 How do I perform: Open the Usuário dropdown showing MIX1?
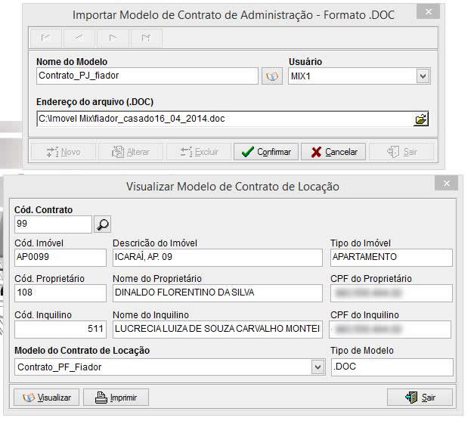[423, 76]
